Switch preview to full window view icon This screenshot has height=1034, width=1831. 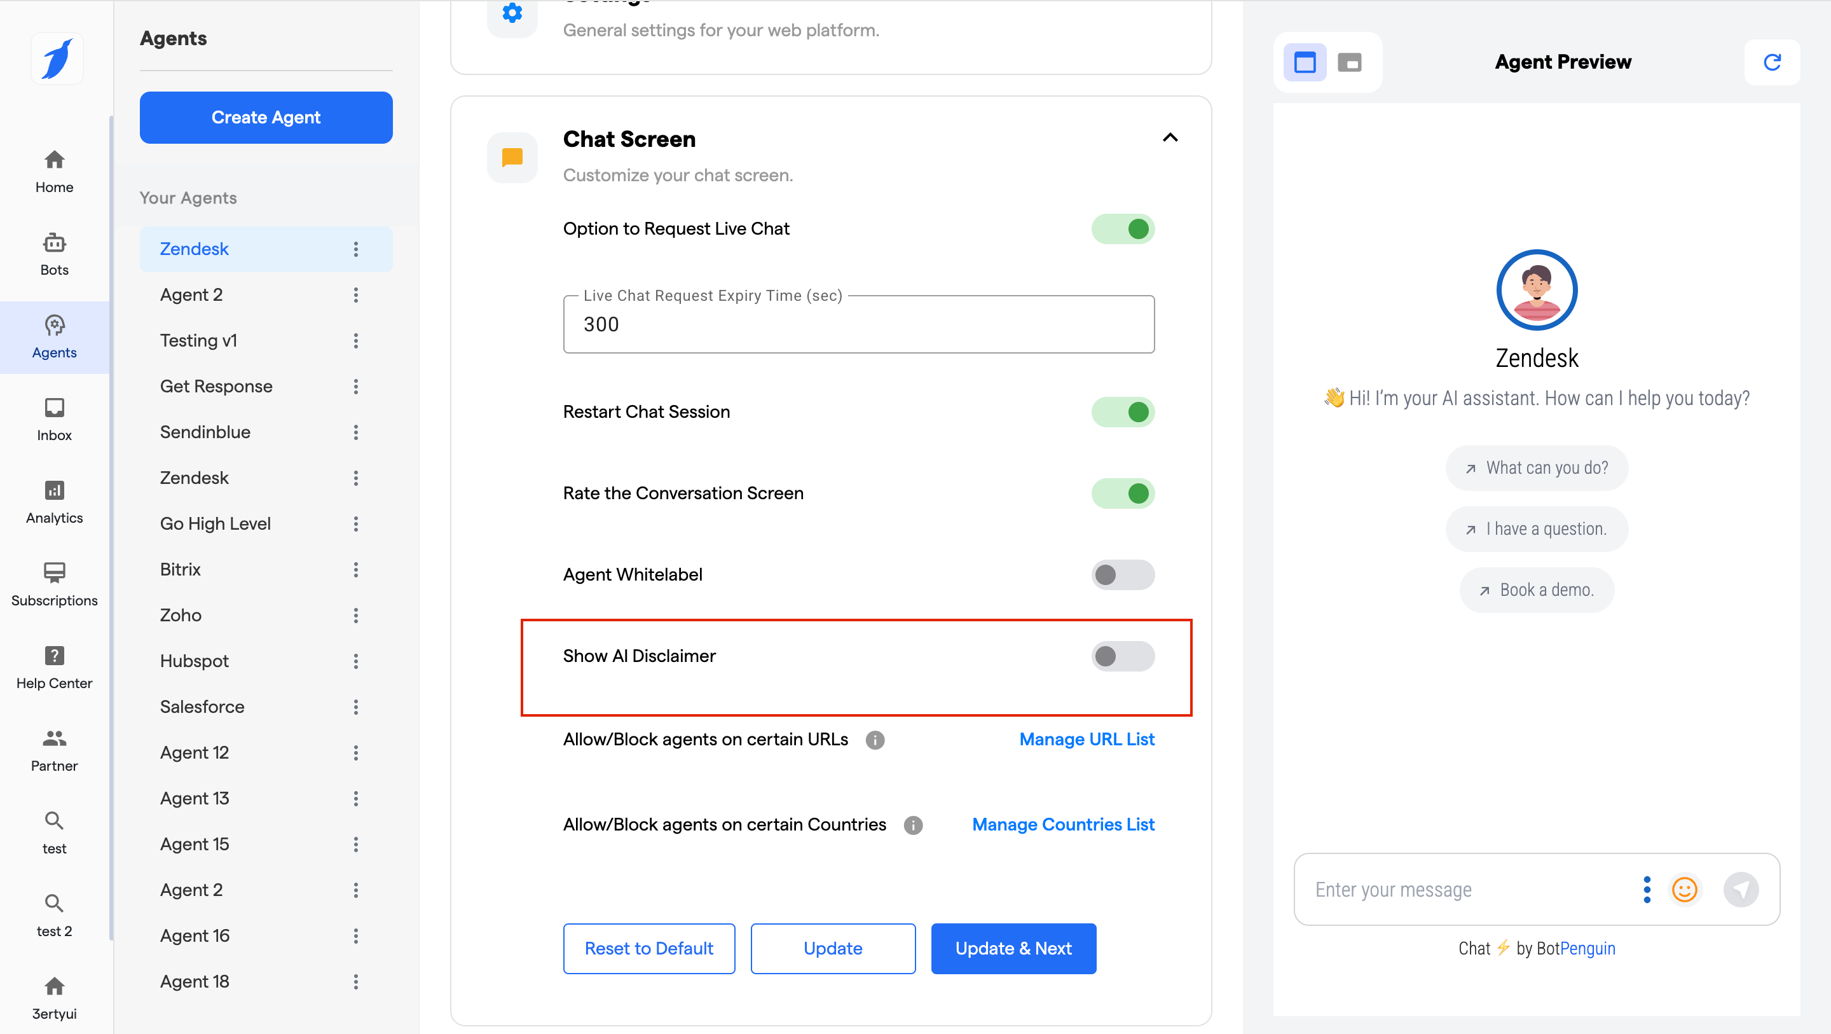click(x=1305, y=62)
